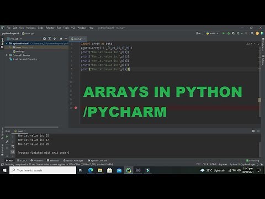This screenshot has width=265, height=199.
Task: Open the user account icon in toolbar
Action: click(198, 33)
